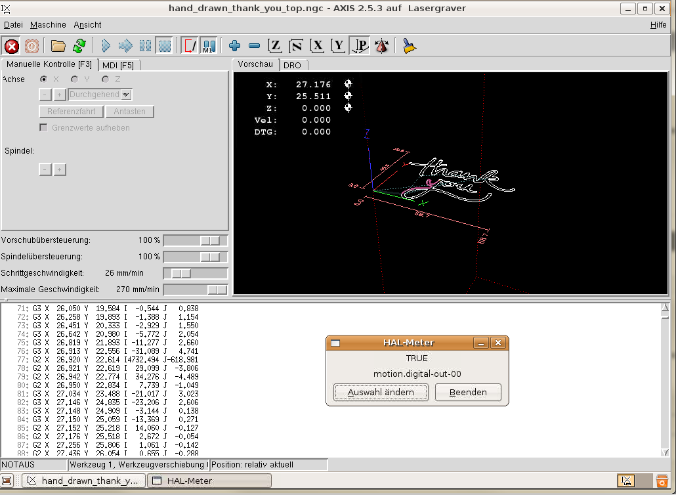This screenshot has width=676, height=495.
Task: Switch to the DRO tab
Action: 292,65
